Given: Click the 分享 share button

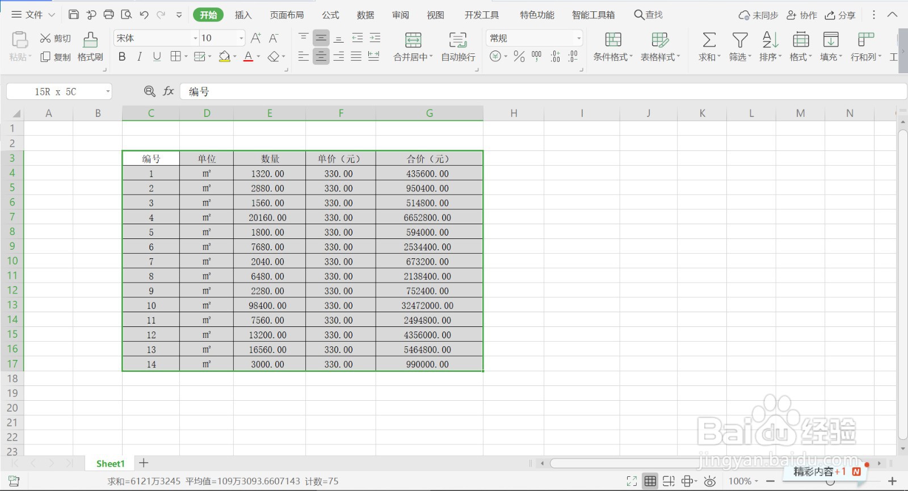Looking at the screenshot, I should 840,15.
